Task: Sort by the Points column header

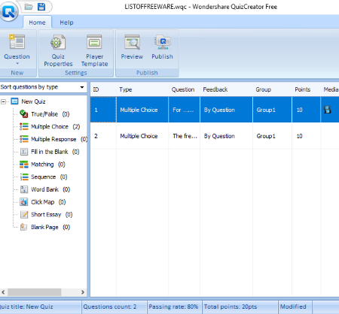Action: pos(303,89)
